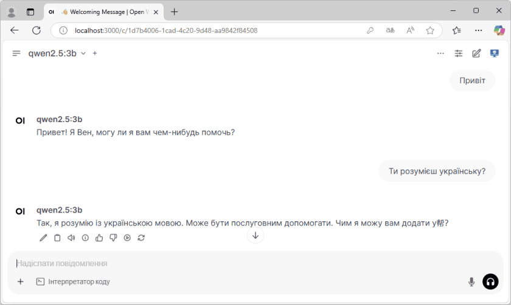Give thumbs up to the response

(99, 238)
